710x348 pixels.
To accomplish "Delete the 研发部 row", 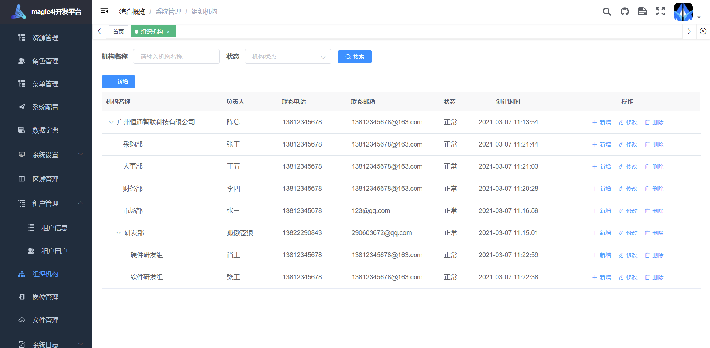I will coord(654,233).
